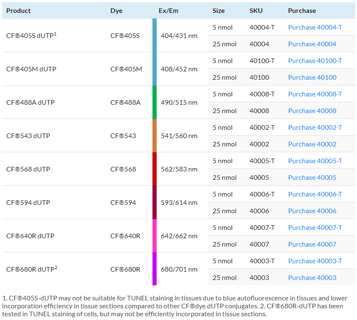Click the Purchase 40100-T link
Image resolution: width=357 pixels, height=320 pixels.
point(315,61)
